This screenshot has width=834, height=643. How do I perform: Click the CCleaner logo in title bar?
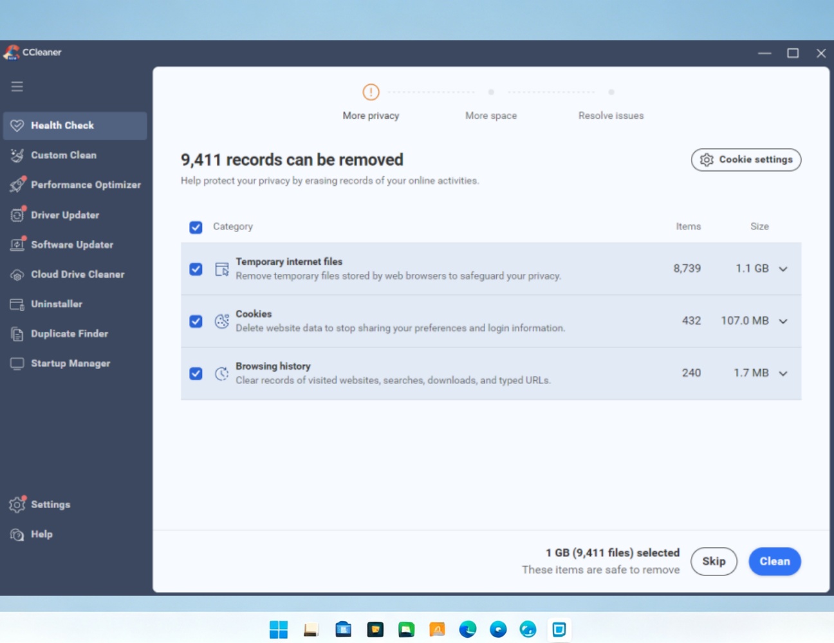click(12, 52)
